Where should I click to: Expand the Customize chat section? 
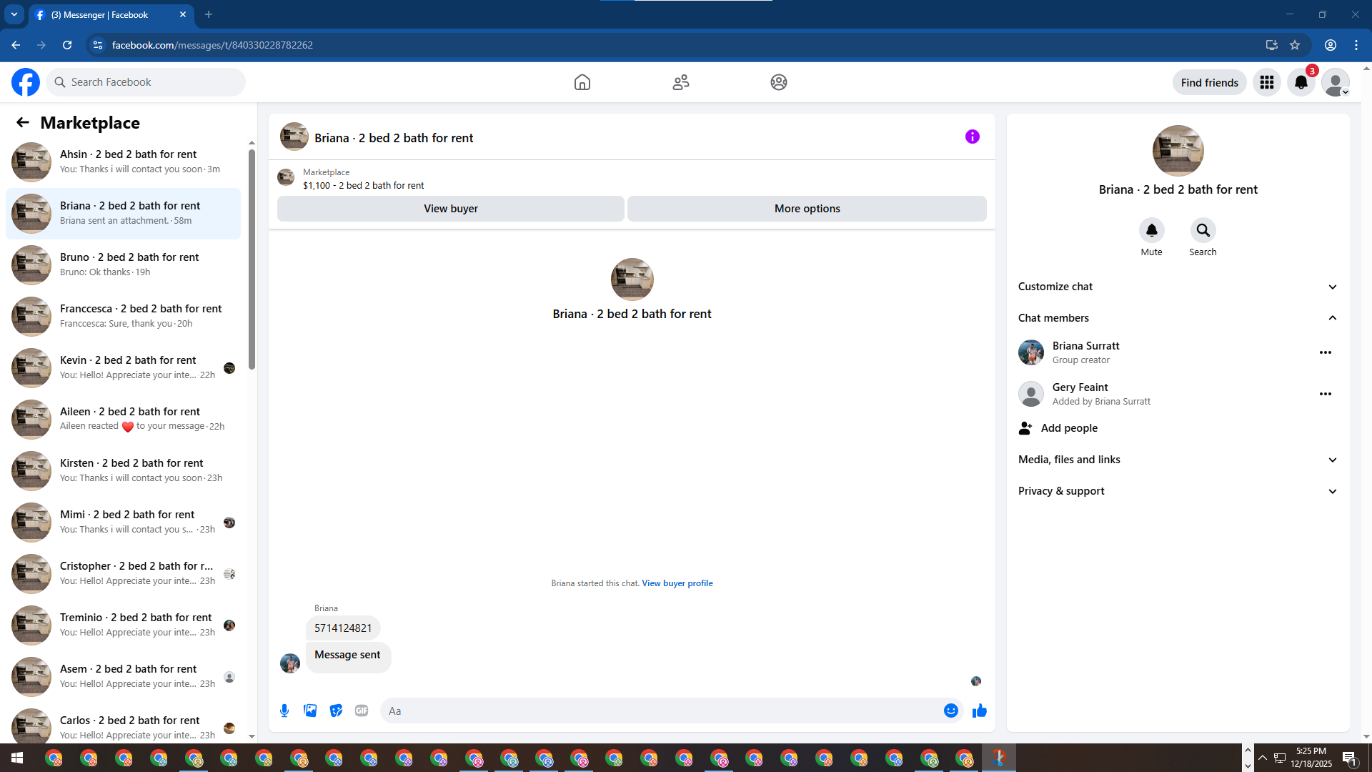tap(1178, 287)
